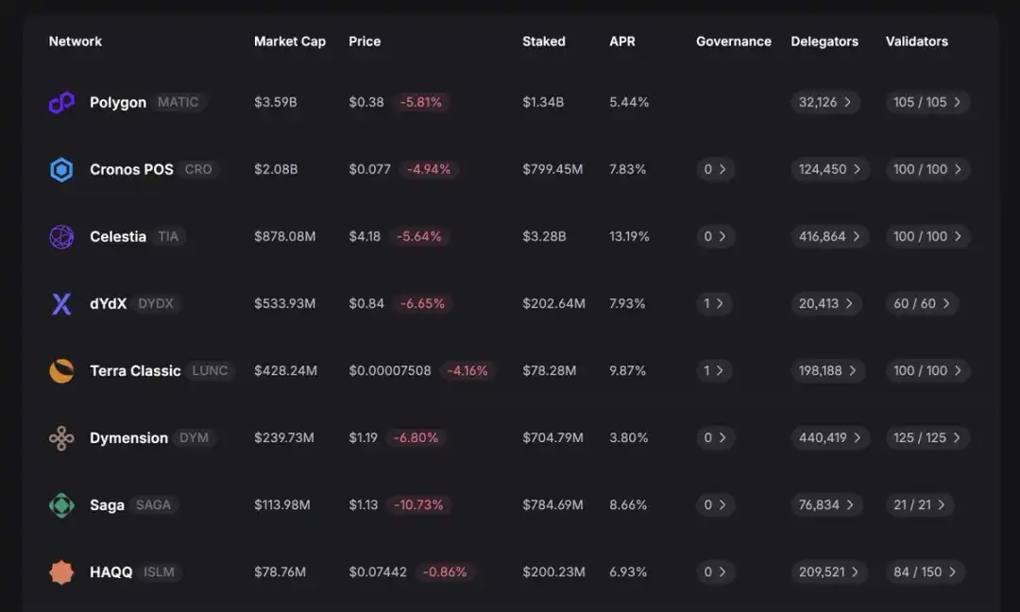This screenshot has width=1020, height=612.
Task: Click the Saga green diamond logo
Action: coord(61,505)
